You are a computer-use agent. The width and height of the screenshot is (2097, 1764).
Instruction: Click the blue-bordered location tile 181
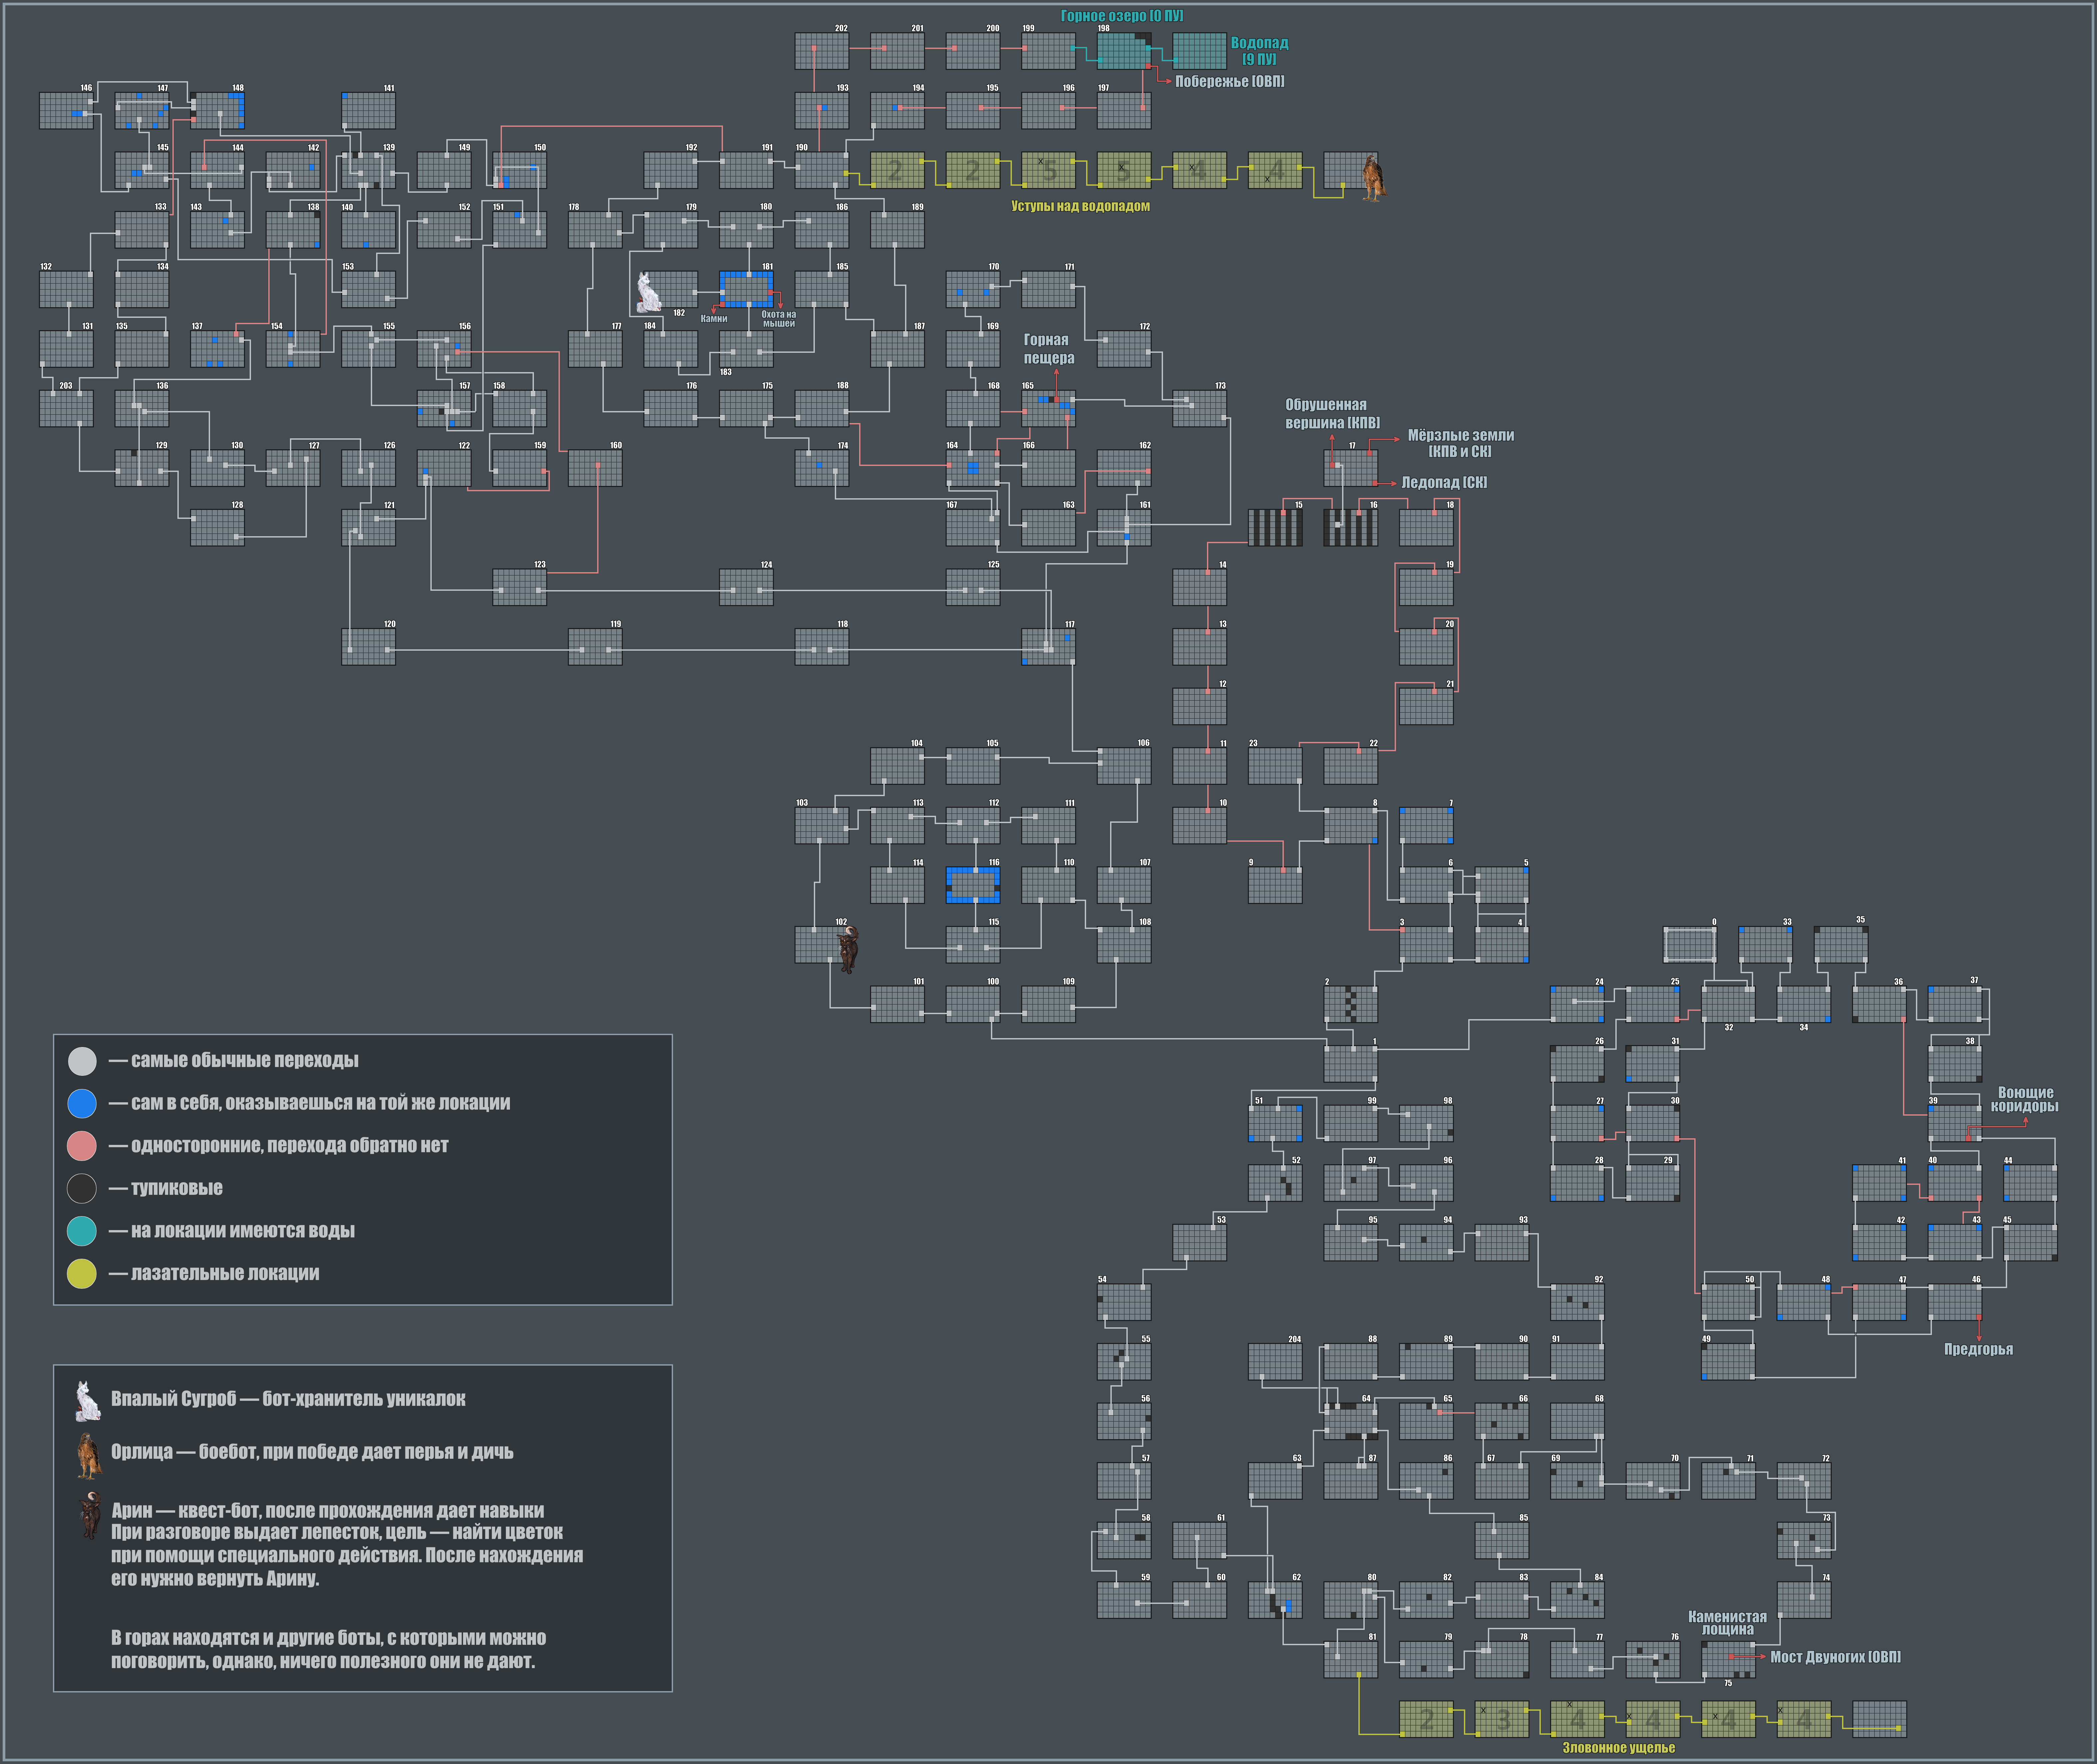pyautogui.click(x=746, y=289)
